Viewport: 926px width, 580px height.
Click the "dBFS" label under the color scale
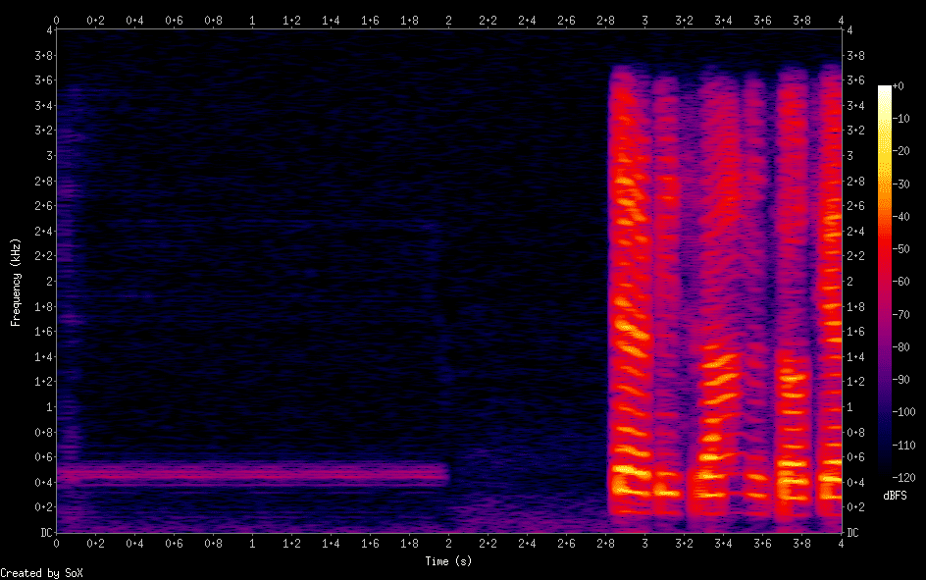(x=895, y=496)
